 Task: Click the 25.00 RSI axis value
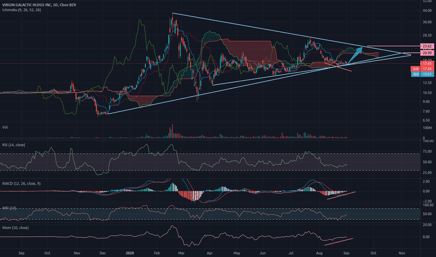pos(428,172)
